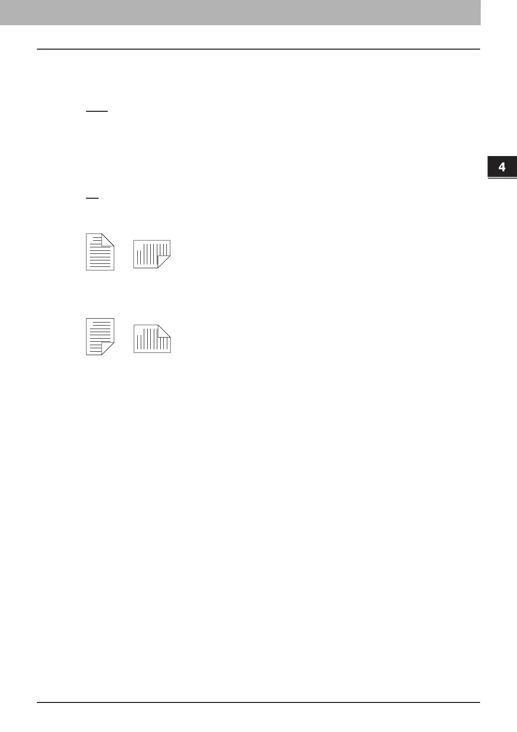Click vertical text lines inside first landscape icon

click(x=150, y=254)
